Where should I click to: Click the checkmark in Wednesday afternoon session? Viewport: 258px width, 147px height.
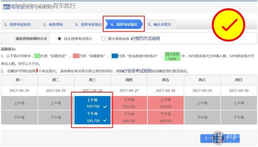pos(105,121)
